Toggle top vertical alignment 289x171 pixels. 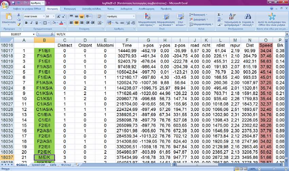point(71,17)
